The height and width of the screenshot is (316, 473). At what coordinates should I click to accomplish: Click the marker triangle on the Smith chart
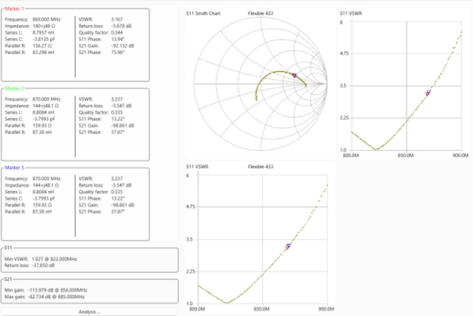coord(294,75)
